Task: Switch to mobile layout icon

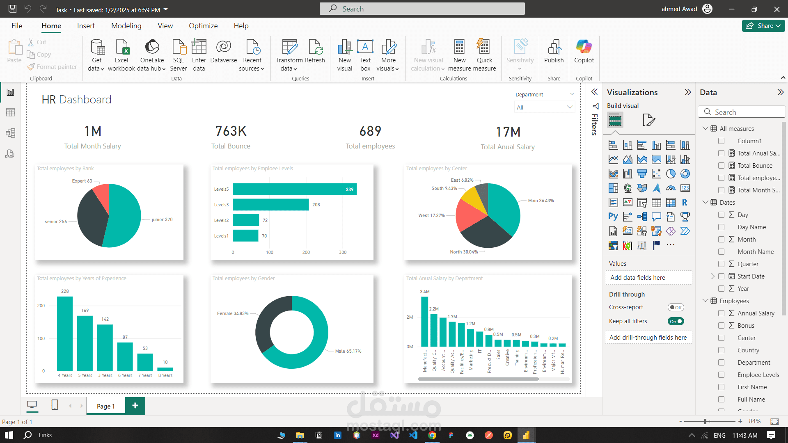Action: pos(55,405)
